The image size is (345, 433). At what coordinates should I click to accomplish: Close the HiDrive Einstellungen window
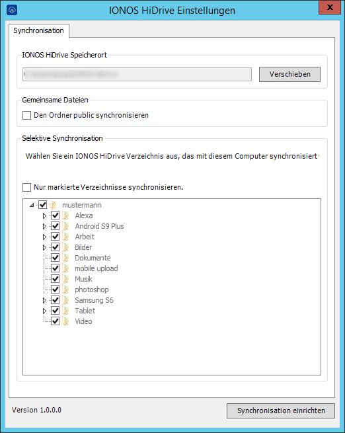(330, 7)
